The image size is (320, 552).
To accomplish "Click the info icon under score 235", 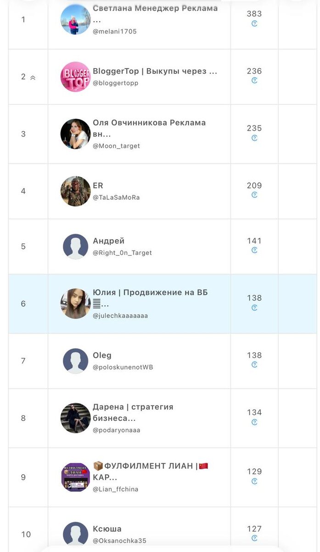I will pos(254,138).
